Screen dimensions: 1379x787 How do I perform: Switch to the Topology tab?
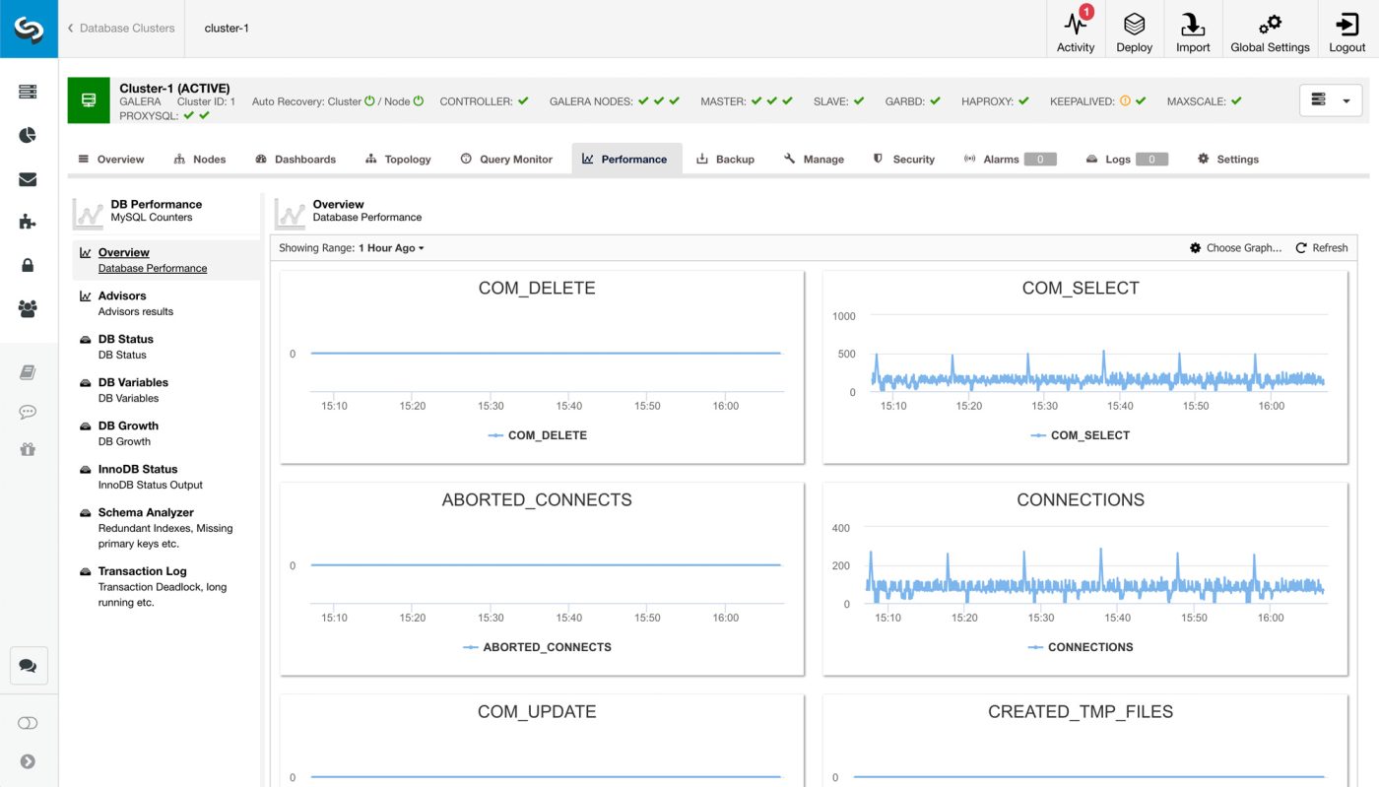(398, 159)
